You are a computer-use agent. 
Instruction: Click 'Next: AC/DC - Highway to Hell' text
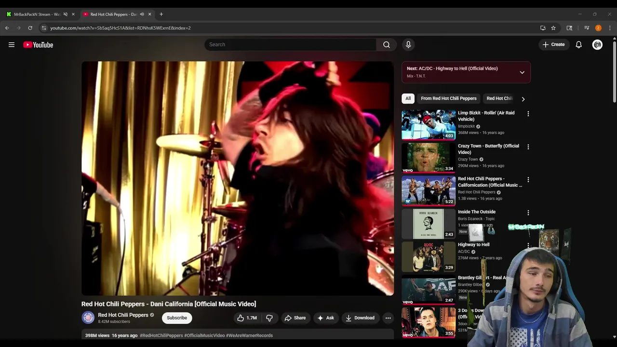[452, 68]
